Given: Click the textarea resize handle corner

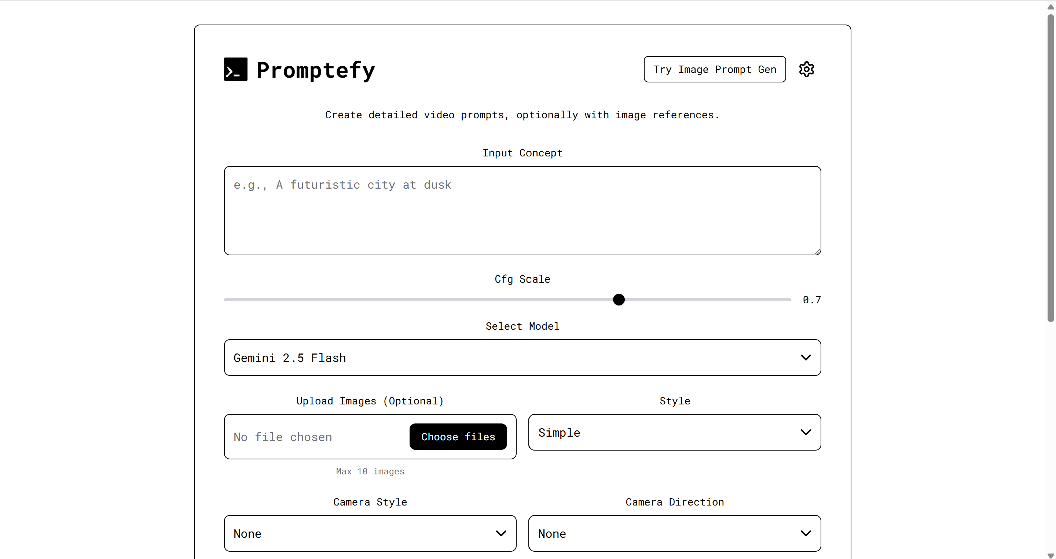Looking at the screenshot, I should 817,251.
